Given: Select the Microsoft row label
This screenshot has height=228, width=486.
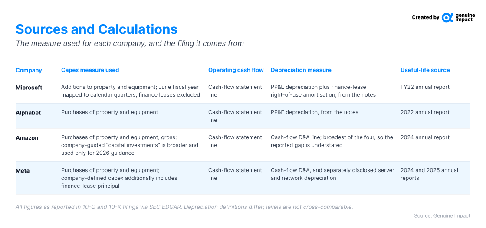Looking at the screenshot, I should point(29,88).
